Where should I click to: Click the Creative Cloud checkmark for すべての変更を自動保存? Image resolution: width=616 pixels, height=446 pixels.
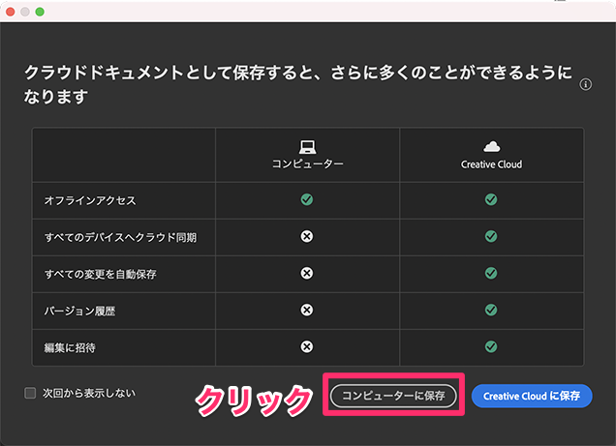tap(491, 273)
